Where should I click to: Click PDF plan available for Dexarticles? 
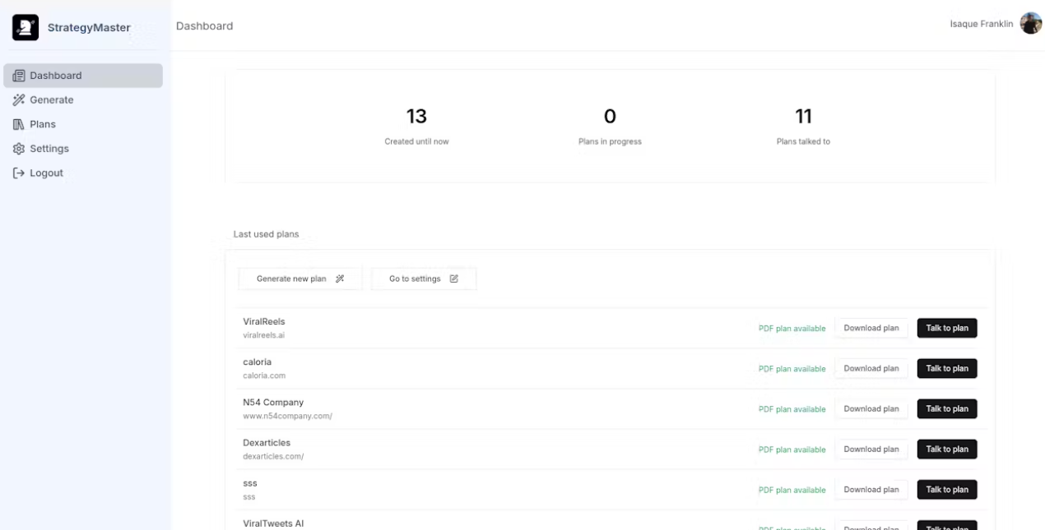pyautogui.click(x=792, y=449)
